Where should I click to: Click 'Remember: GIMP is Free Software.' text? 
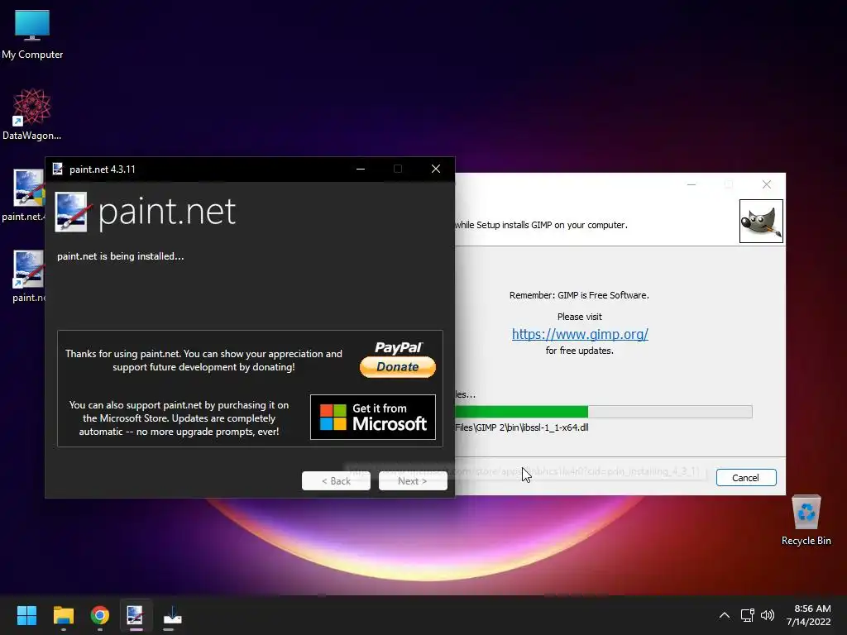579,295
